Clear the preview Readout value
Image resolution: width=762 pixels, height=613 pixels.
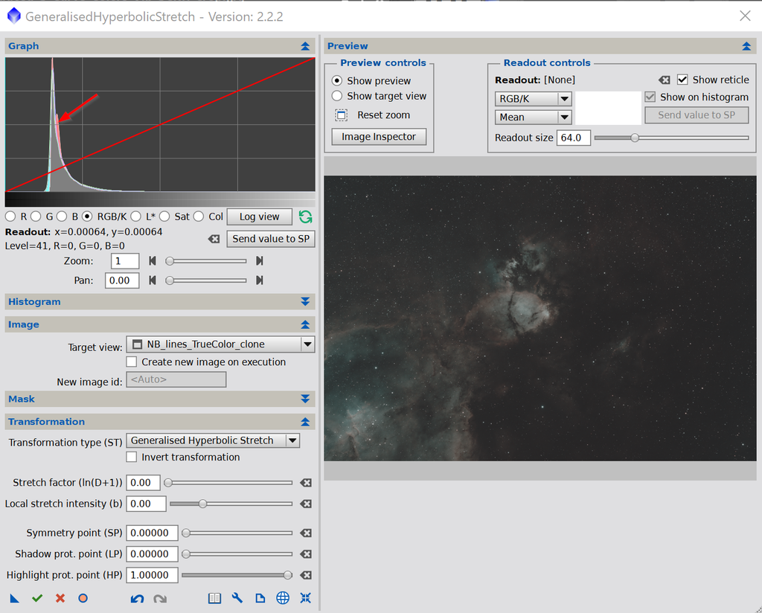click(665, 80)
